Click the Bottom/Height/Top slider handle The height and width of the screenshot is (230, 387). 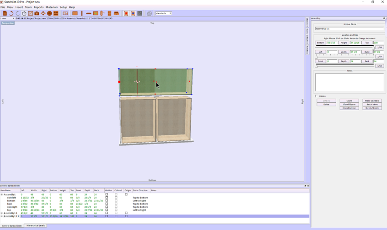[373, 47]
